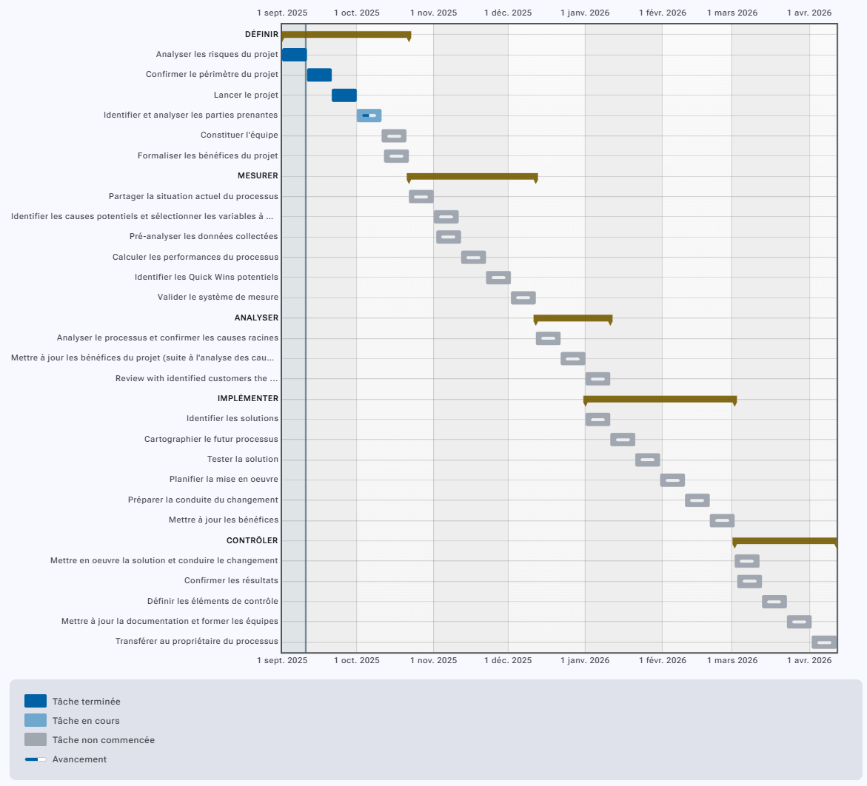
Task: Click the "Analyser les risques du projet" task bar
Action: click(x=294, y=55)
